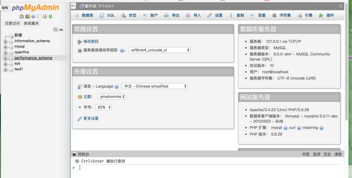Click the 更多设置 link

91,119
